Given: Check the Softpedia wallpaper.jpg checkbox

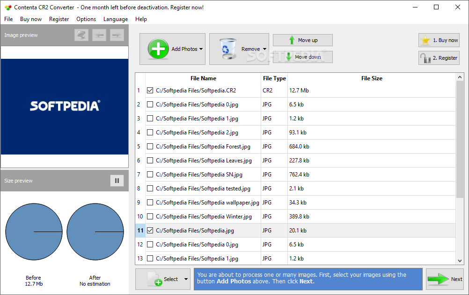Looking at the screenshot, I should coord(150,203).
